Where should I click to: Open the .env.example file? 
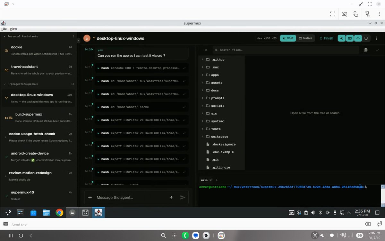(x=221, y=152)
